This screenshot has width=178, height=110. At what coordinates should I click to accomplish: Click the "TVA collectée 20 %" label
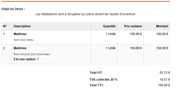103,80
